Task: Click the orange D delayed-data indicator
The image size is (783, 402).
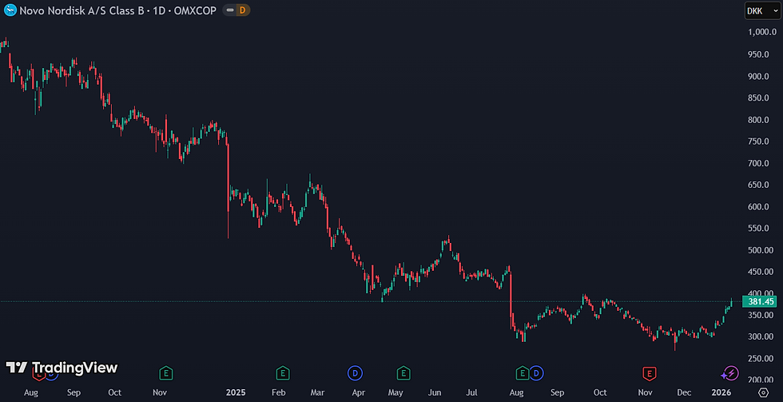Action: [x=243, y=10]
